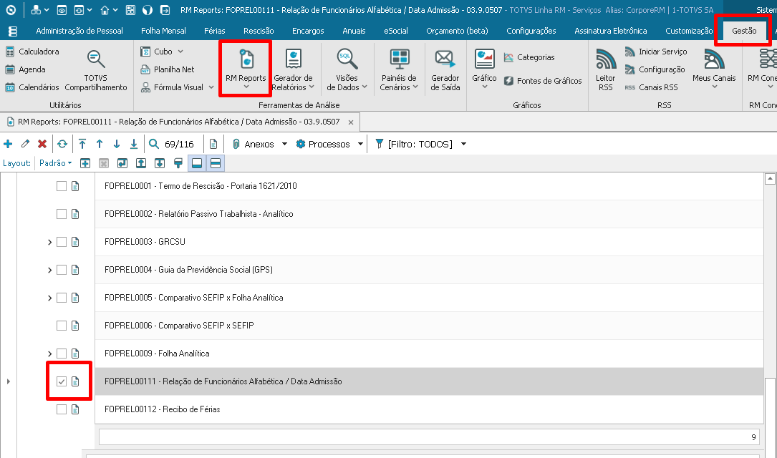
Task: Click the hamburger menu icon at ribbon left
Action: click(x=13, y=31)
